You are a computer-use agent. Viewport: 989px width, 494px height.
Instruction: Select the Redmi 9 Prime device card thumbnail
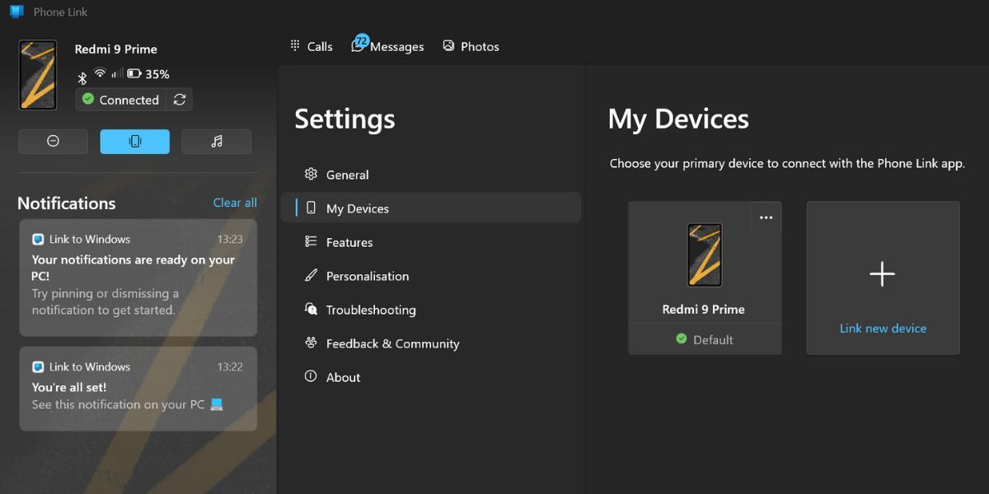705,255
